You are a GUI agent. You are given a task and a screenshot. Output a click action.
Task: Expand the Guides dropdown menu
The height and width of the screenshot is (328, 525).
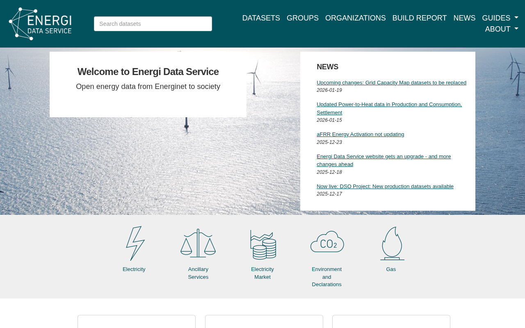pyautogui.click(x=500, y=18)
